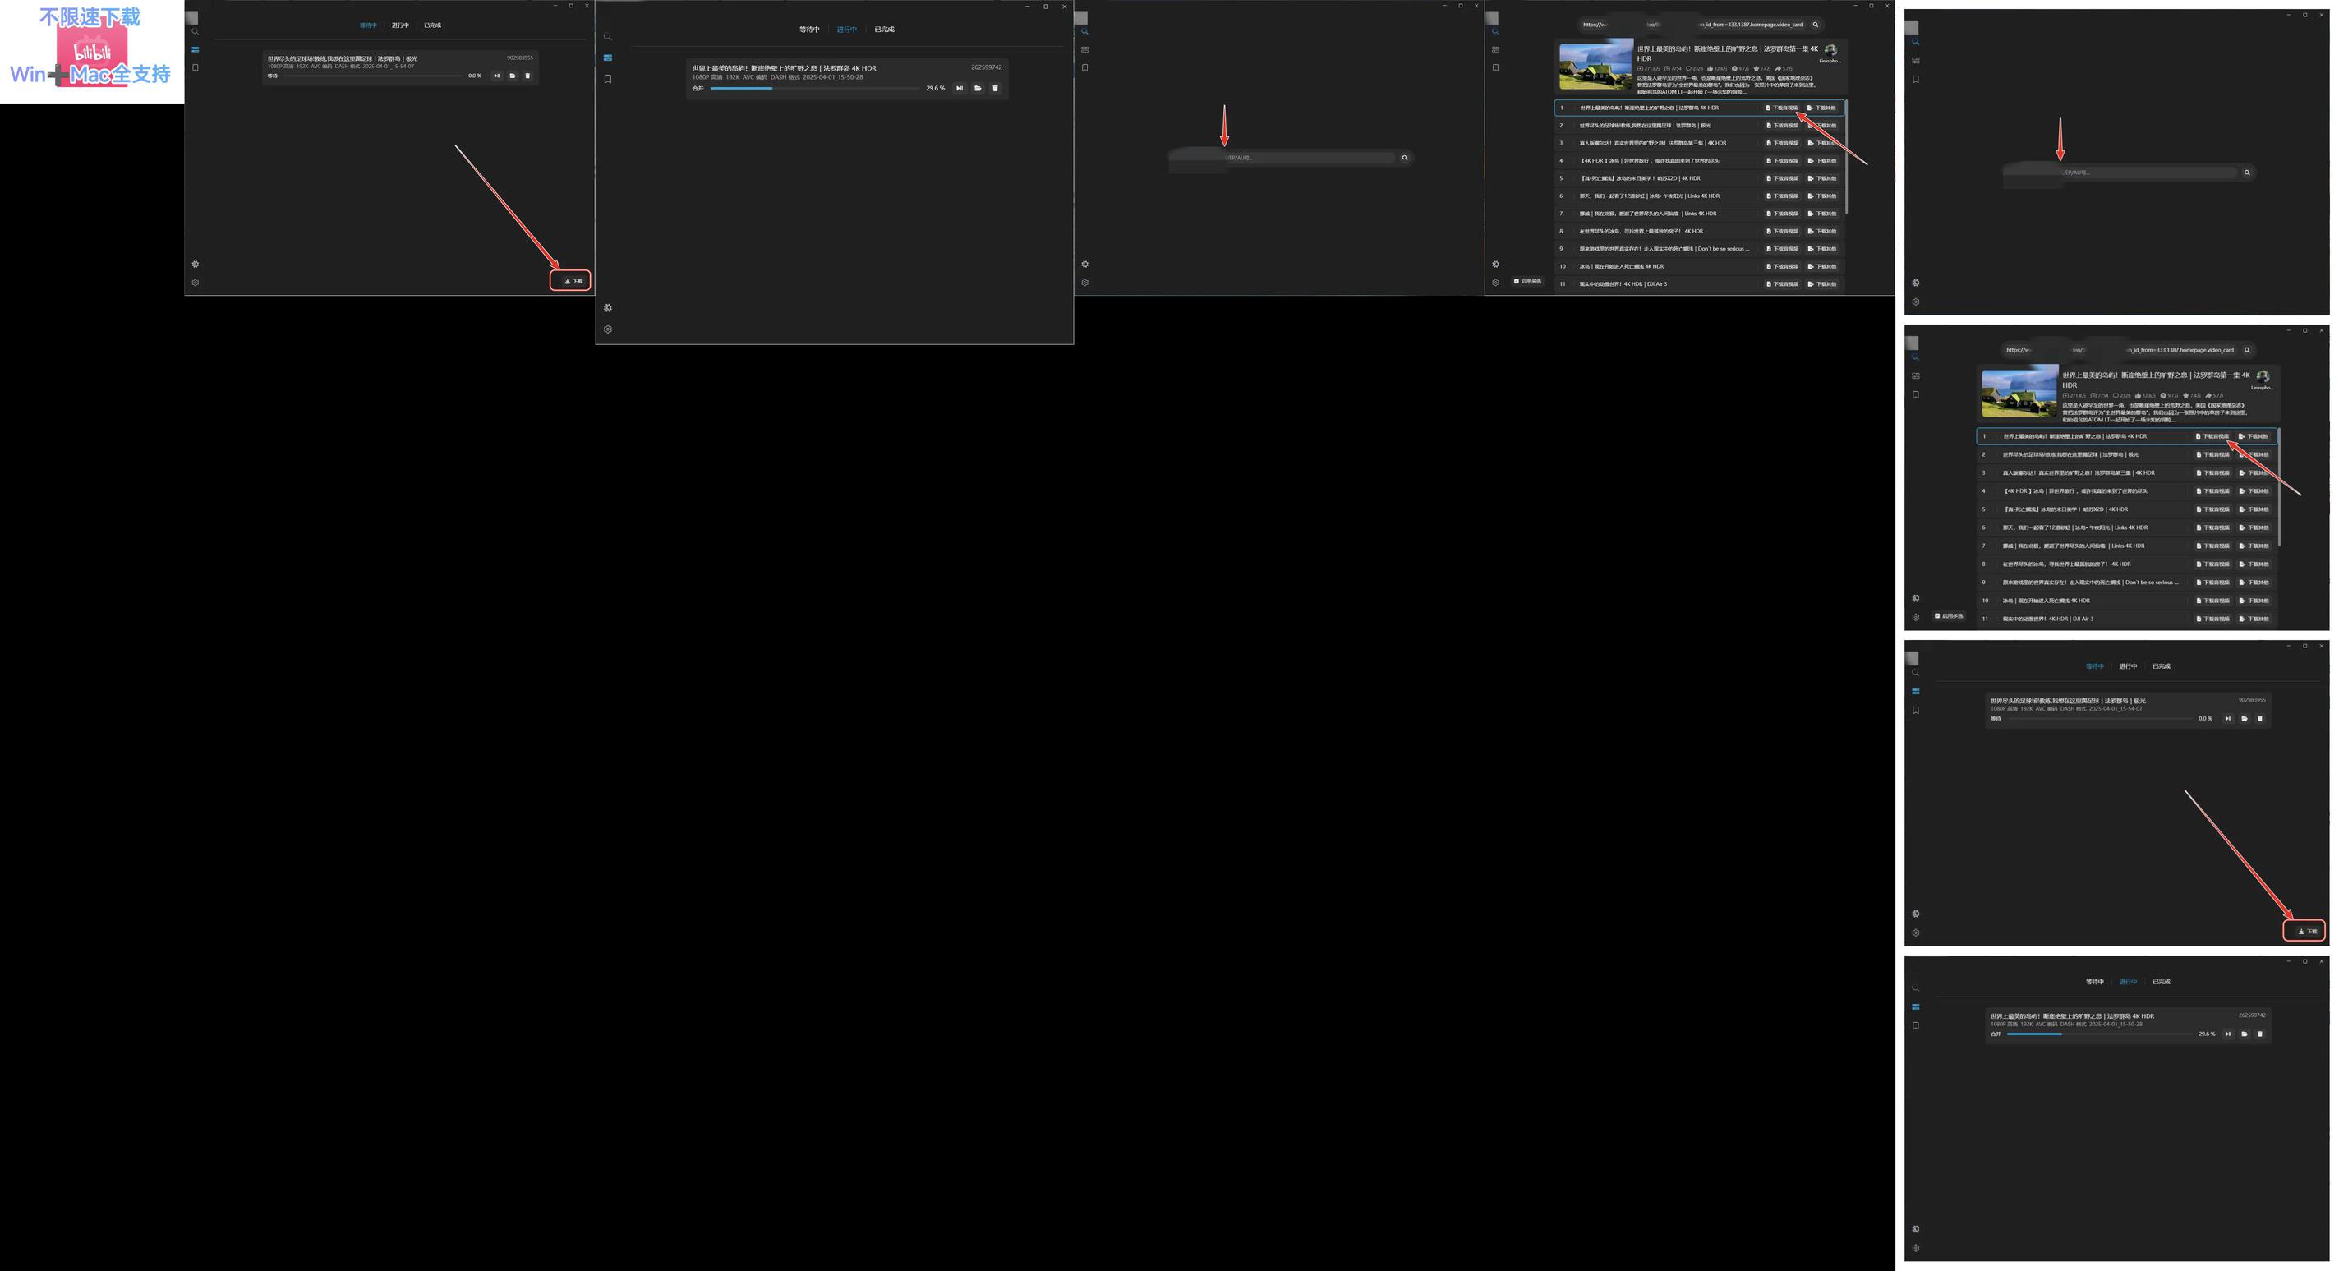Click URL bar magnifier in top-row video list
Screen dimensions: 2339x1271
point(1815,25)
